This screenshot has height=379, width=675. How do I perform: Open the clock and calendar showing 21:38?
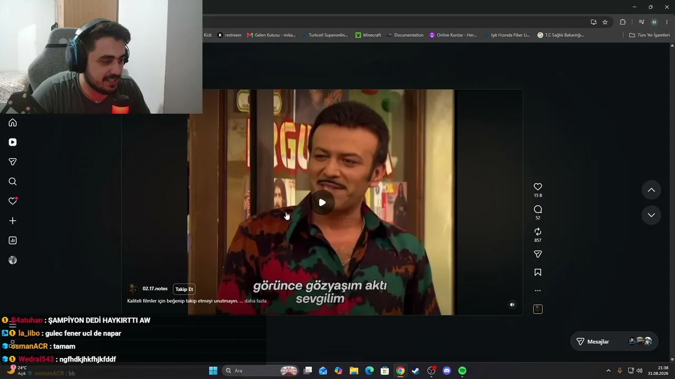(658, 371)
